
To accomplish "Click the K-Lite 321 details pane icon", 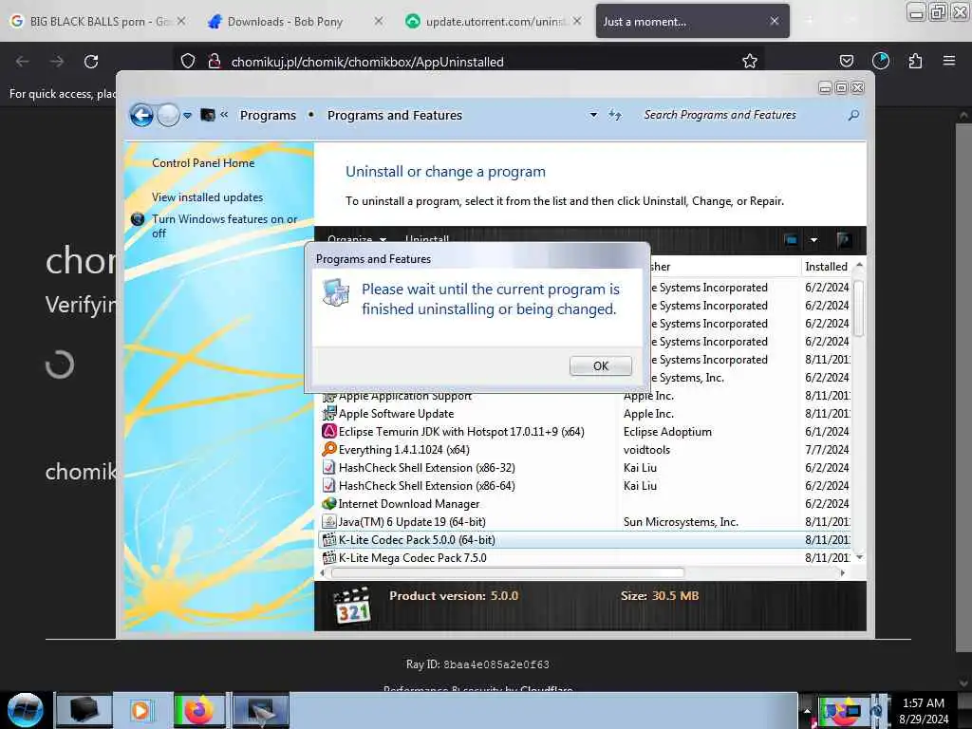I will coord(352,606).
